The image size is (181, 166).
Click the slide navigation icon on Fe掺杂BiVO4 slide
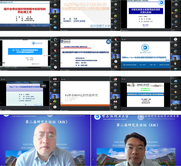point(62,103)
